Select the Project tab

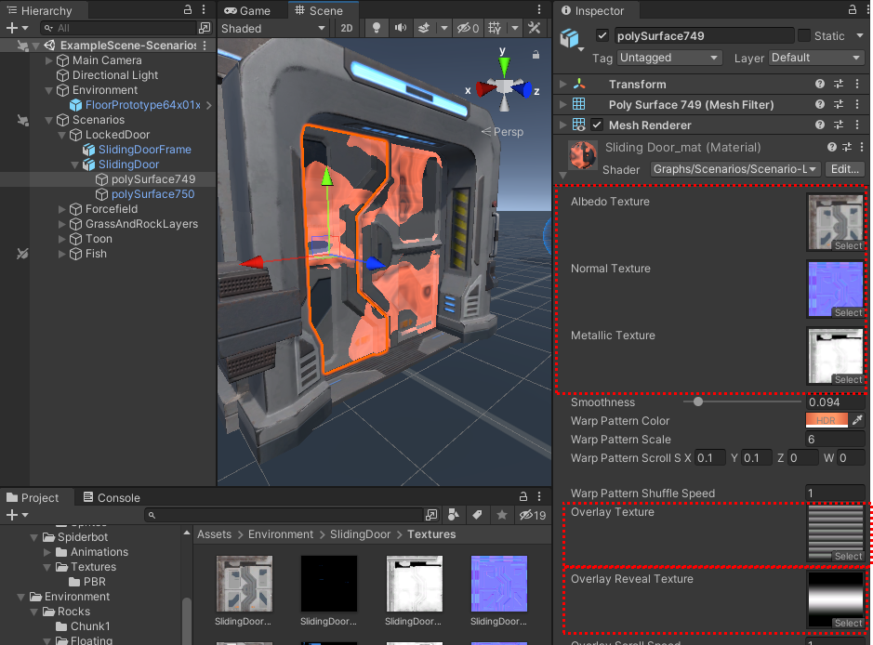click(x=33, y=497)
